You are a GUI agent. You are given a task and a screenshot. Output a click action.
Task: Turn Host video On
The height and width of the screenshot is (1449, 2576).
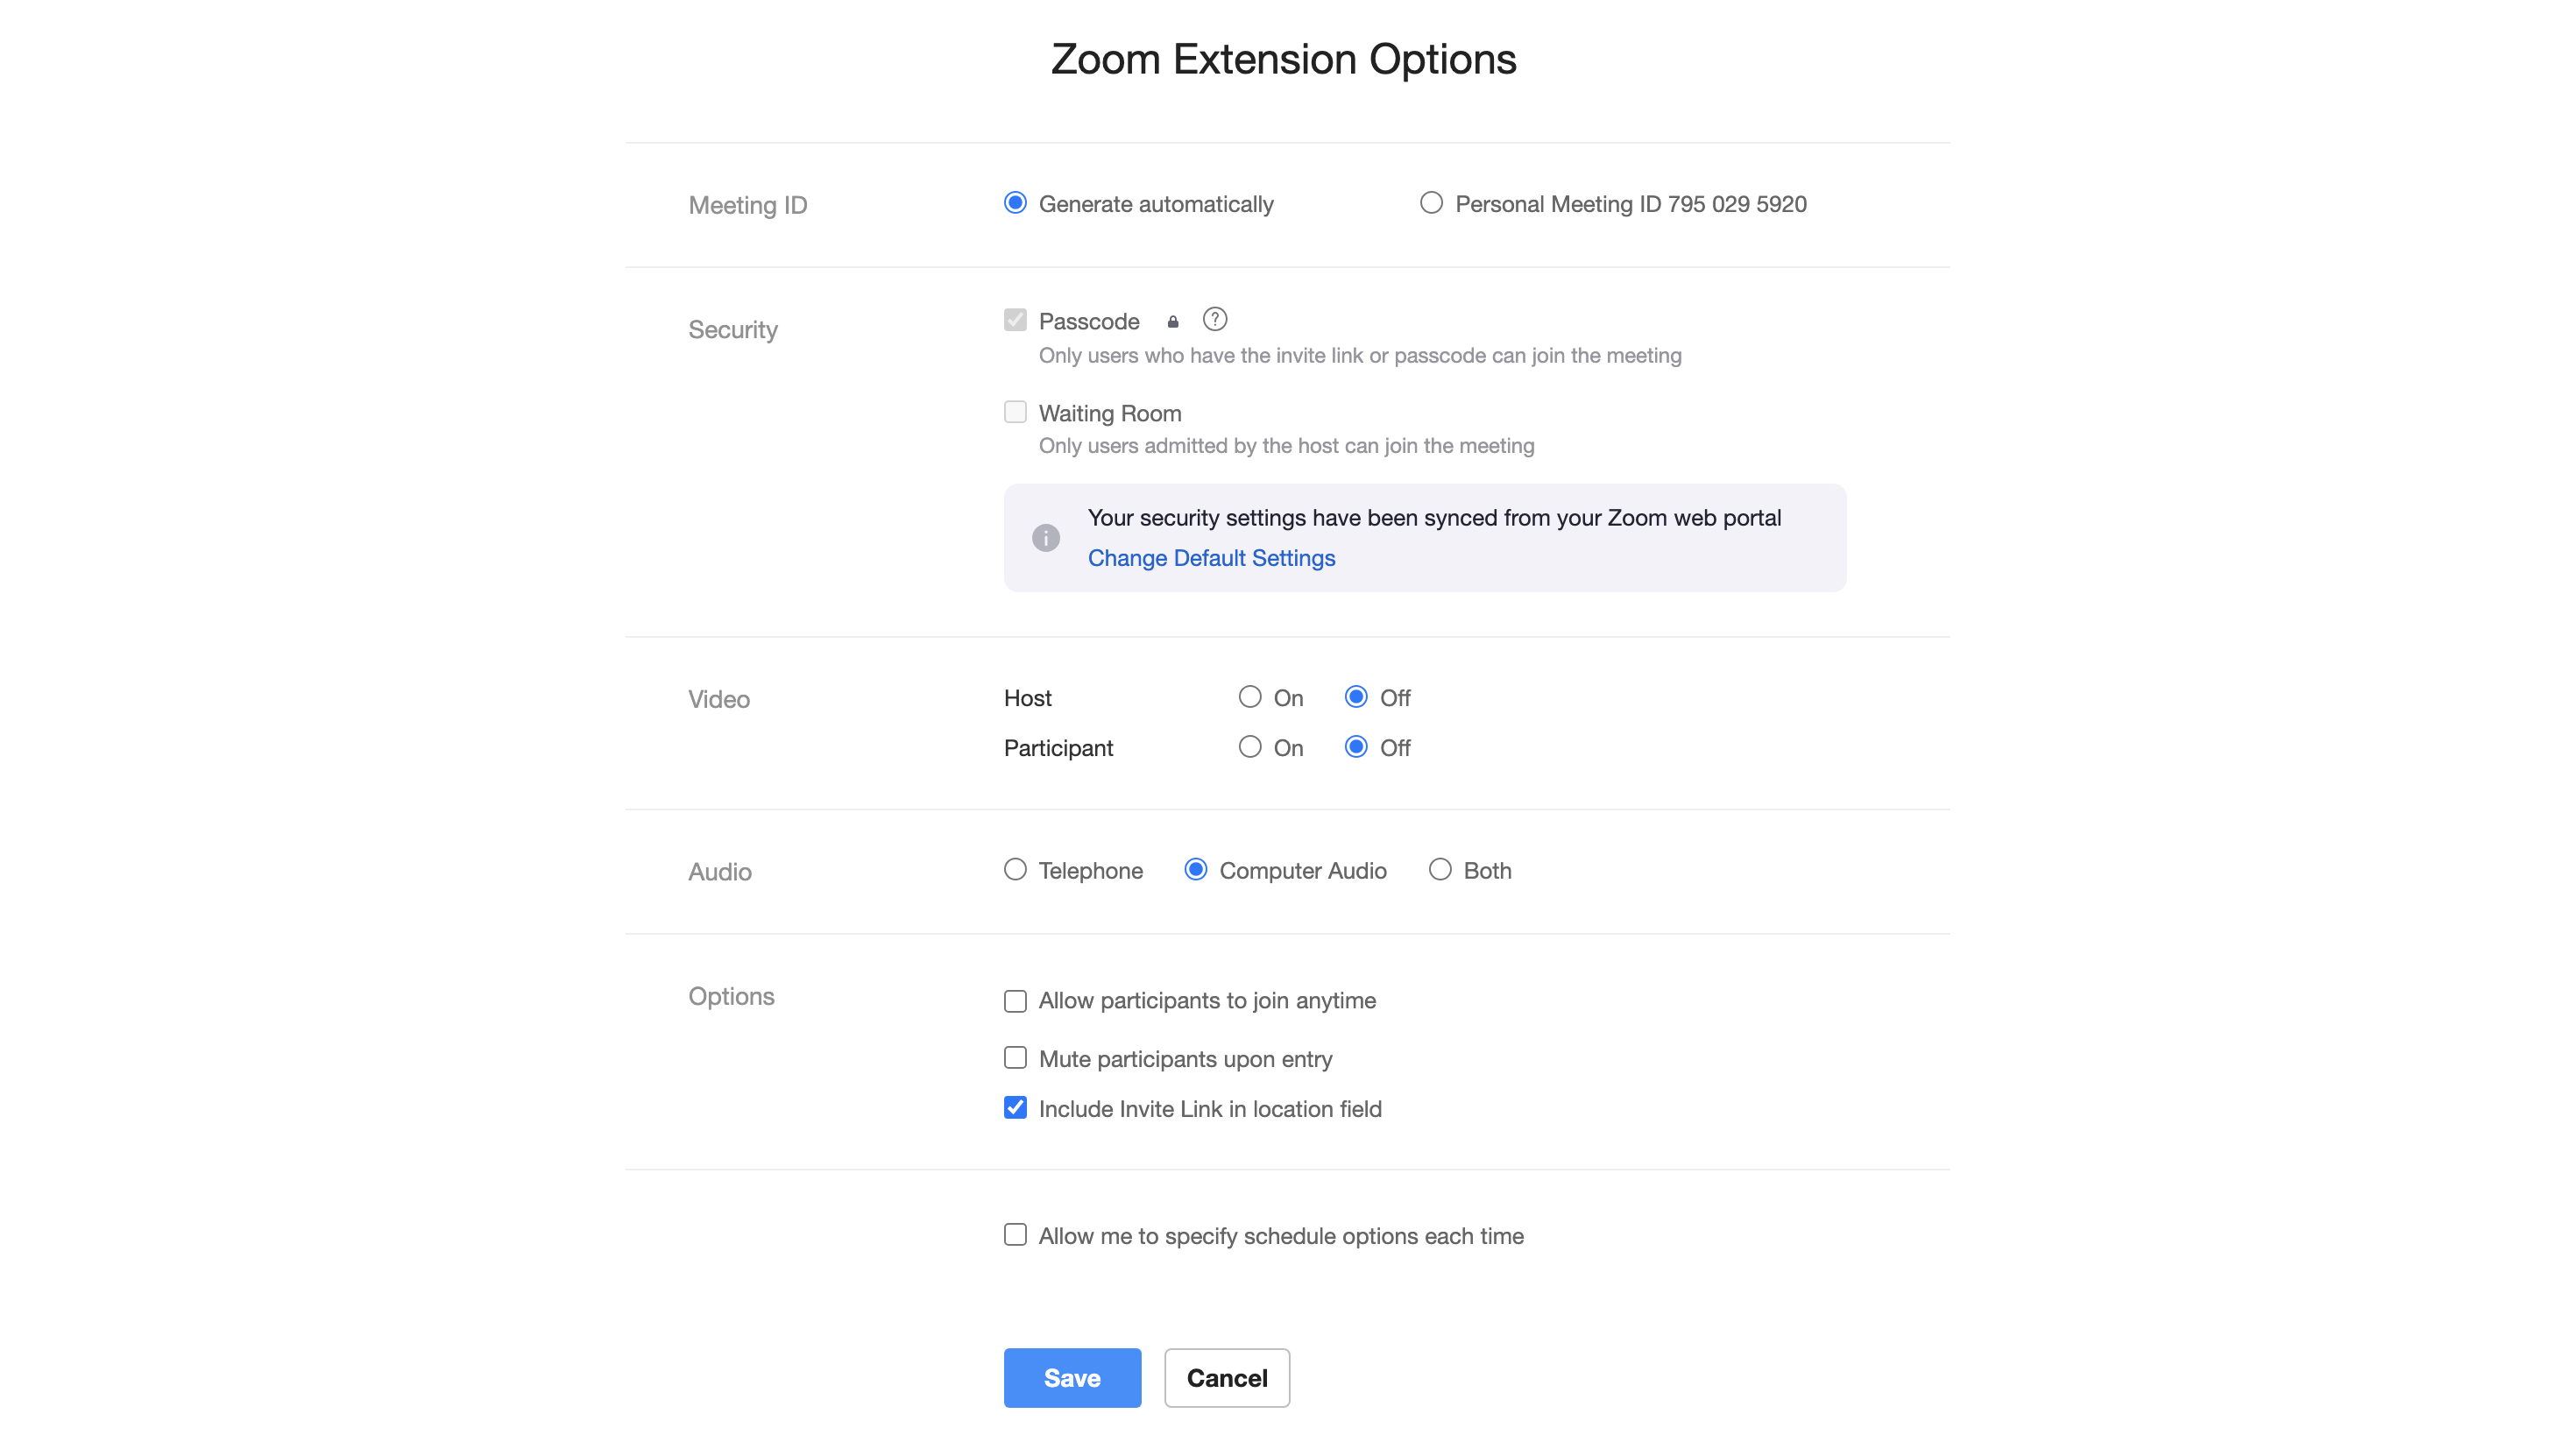(1250, 697)
